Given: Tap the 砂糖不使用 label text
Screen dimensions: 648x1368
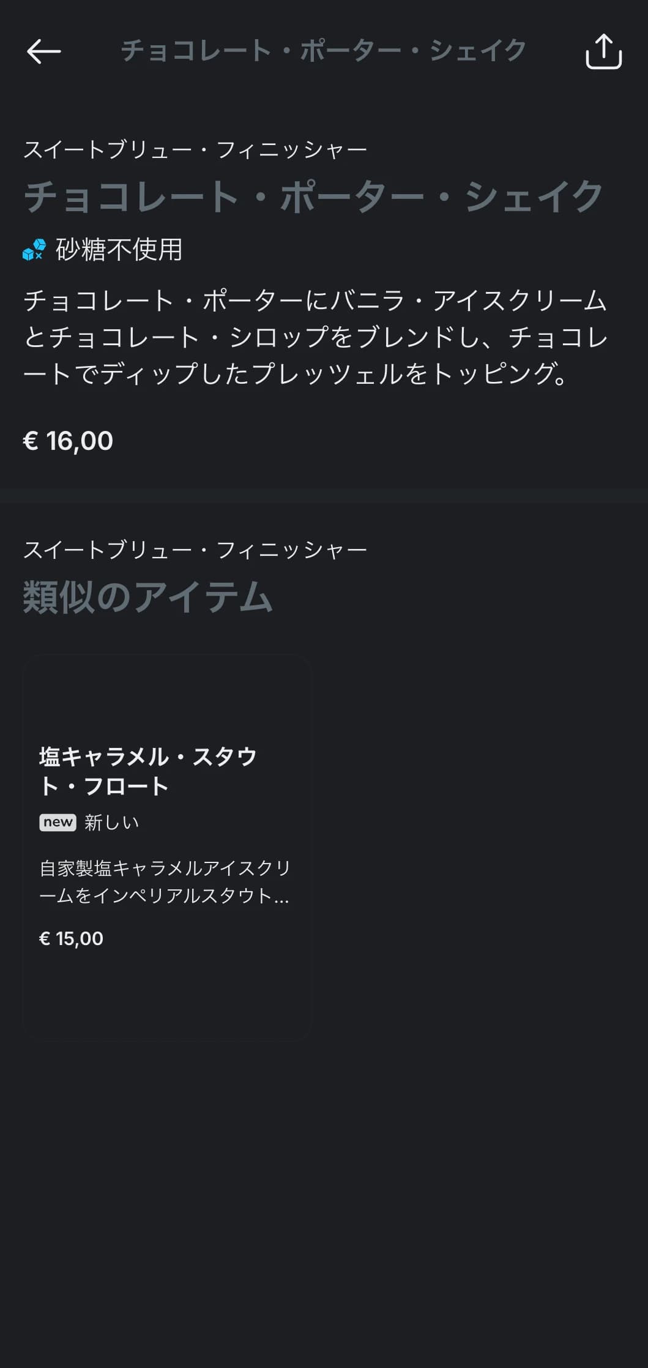Looking at the screenshot, I should tap(119, 250).
